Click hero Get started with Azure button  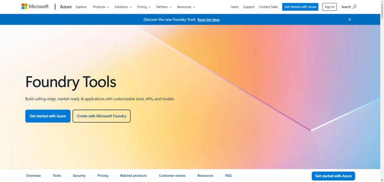coord(48,116)
